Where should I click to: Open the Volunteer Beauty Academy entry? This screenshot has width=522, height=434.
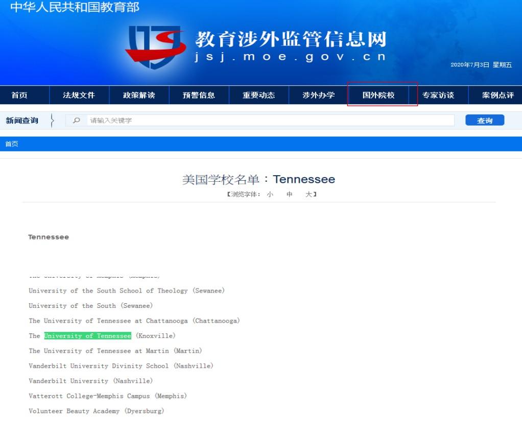[96, 411]
